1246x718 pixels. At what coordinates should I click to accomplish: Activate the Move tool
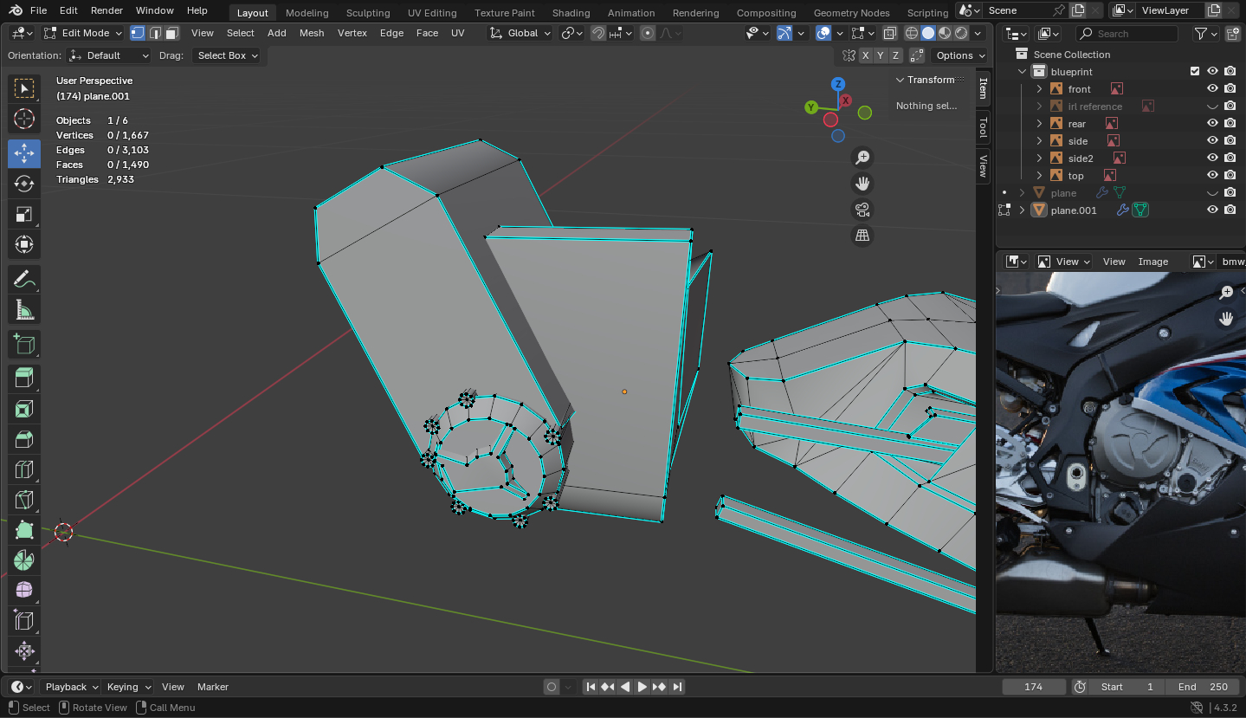point(24,153)
